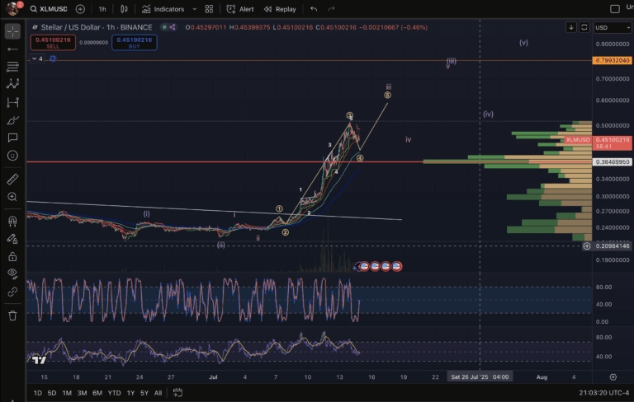Select the 5Y time range
The height and width of the screenshot is (402, 634).
tap(144, 393)
